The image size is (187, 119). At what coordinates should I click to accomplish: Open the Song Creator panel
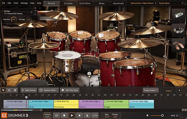click(x=151, y=90)
